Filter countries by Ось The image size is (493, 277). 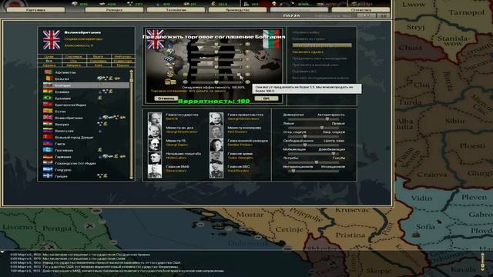pyautogui.click(x=74, y=61)
